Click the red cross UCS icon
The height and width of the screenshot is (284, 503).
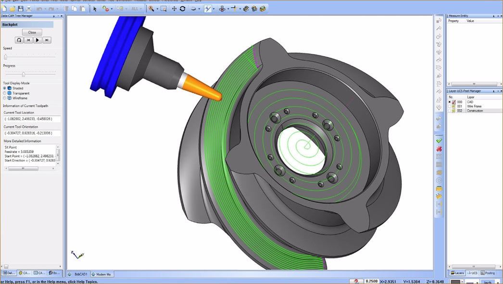pos(222,9)
